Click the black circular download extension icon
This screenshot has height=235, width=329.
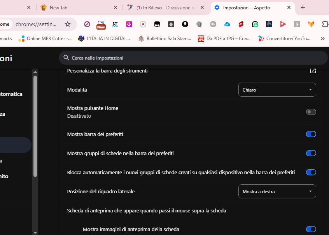185,25
